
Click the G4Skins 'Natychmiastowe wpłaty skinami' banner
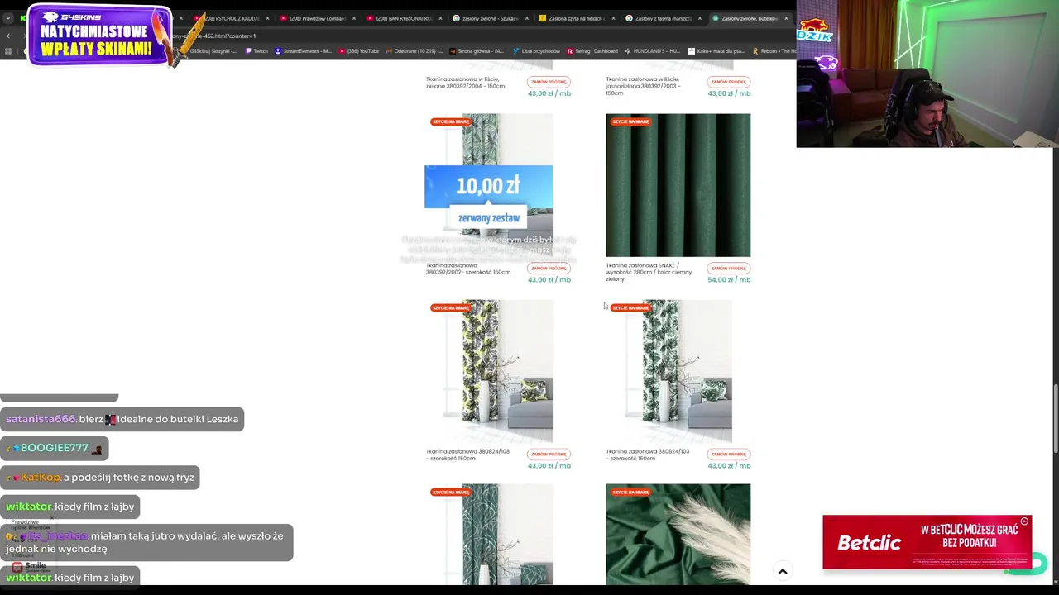99,36
